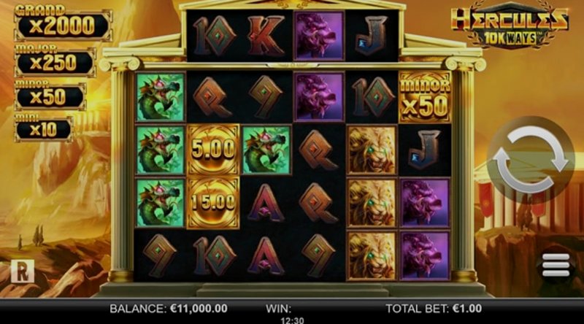Click the Total Bet €1.00 display
The image size is (584, 324).
pyautogui.click(x=434, y=309)
